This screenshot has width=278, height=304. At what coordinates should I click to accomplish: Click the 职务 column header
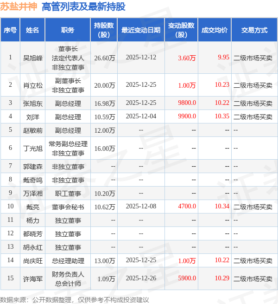(x=68, y=30)
